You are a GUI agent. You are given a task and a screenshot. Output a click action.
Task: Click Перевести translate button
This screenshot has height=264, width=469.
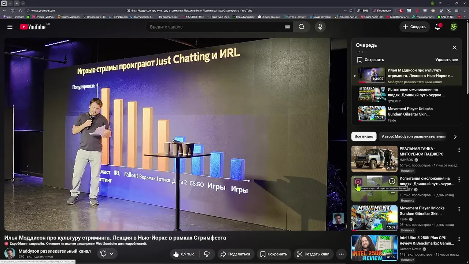(x=381, y=11)
